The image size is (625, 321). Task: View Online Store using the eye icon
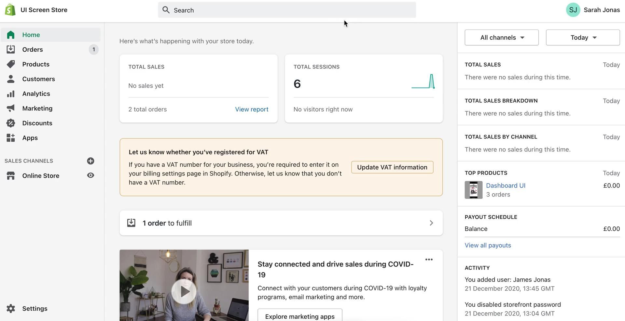click(x=90, y=175)
